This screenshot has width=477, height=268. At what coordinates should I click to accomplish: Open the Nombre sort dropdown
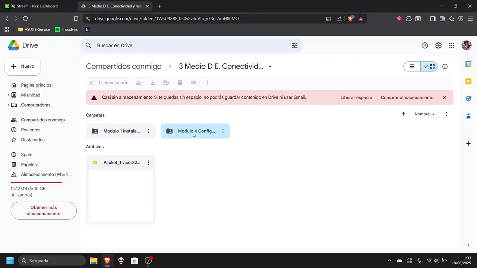pos(425,114)
